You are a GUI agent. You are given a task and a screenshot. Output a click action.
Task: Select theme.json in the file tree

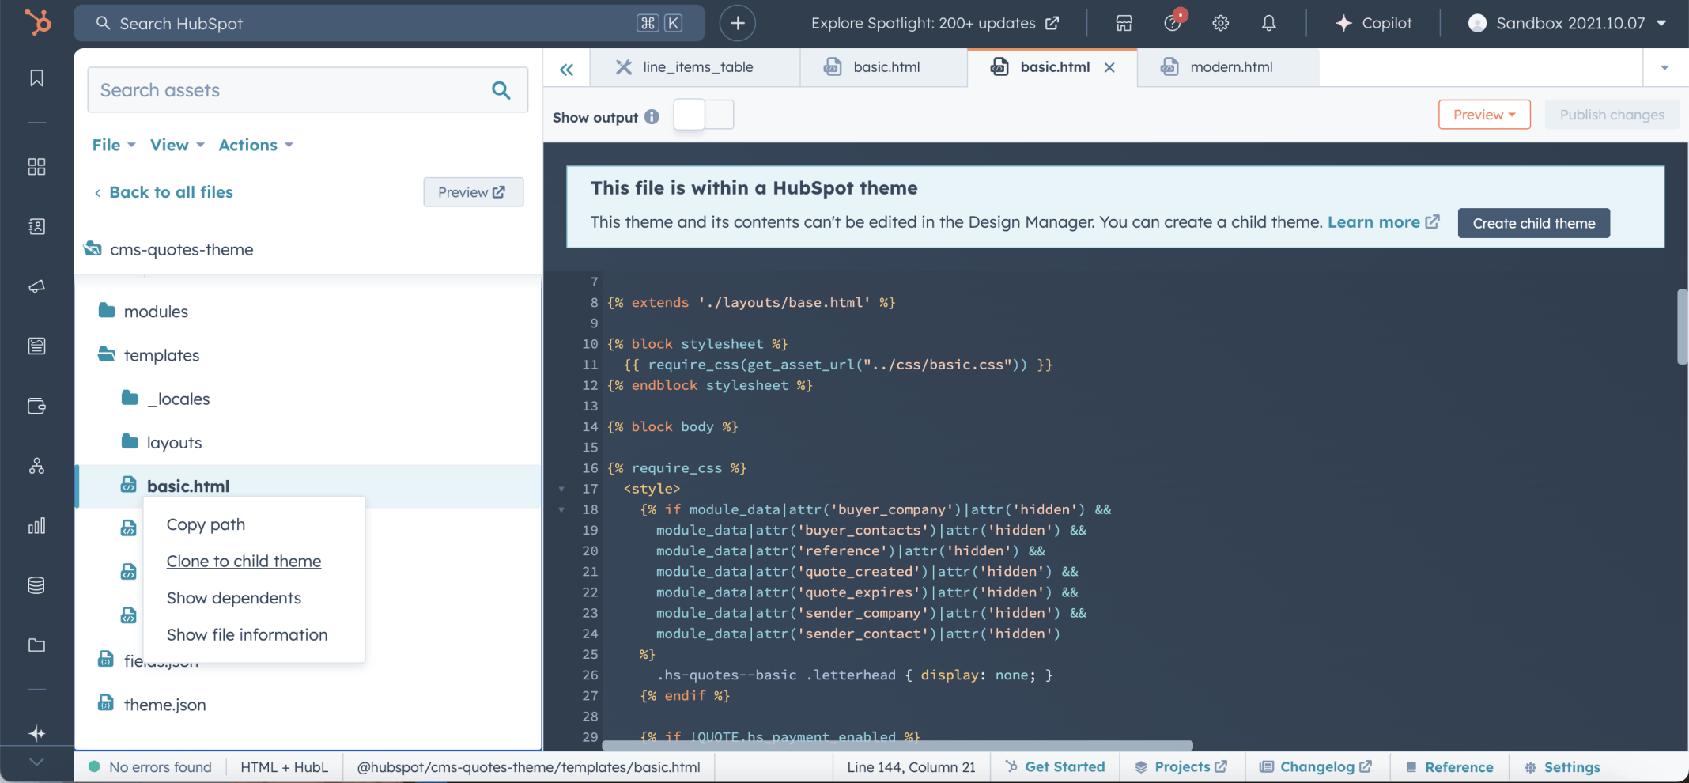coord(152,704)
